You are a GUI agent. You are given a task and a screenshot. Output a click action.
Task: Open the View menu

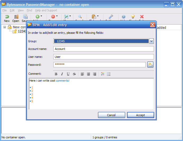tap(21, 10)
